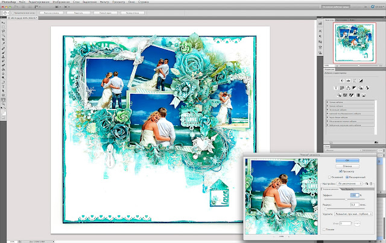
Task: Toggle the Просмотр preview checkbox
Action: tap(340, 171)
